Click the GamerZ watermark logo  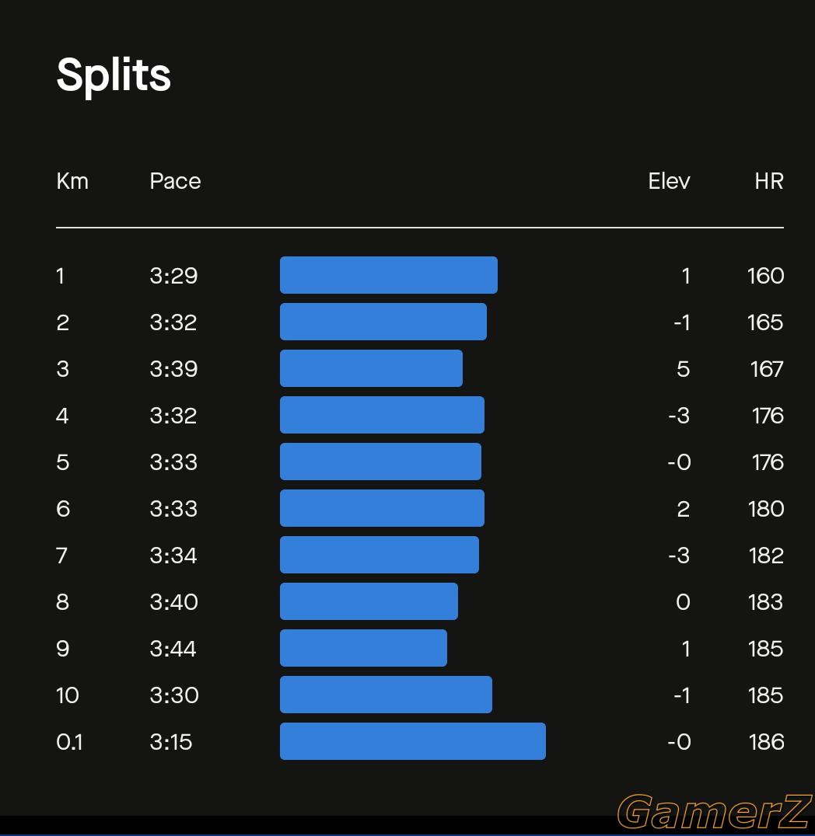(x=715, y=812)
